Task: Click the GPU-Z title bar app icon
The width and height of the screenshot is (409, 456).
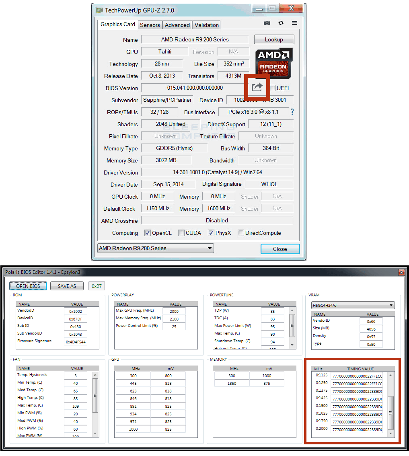Action: point(99,10)
